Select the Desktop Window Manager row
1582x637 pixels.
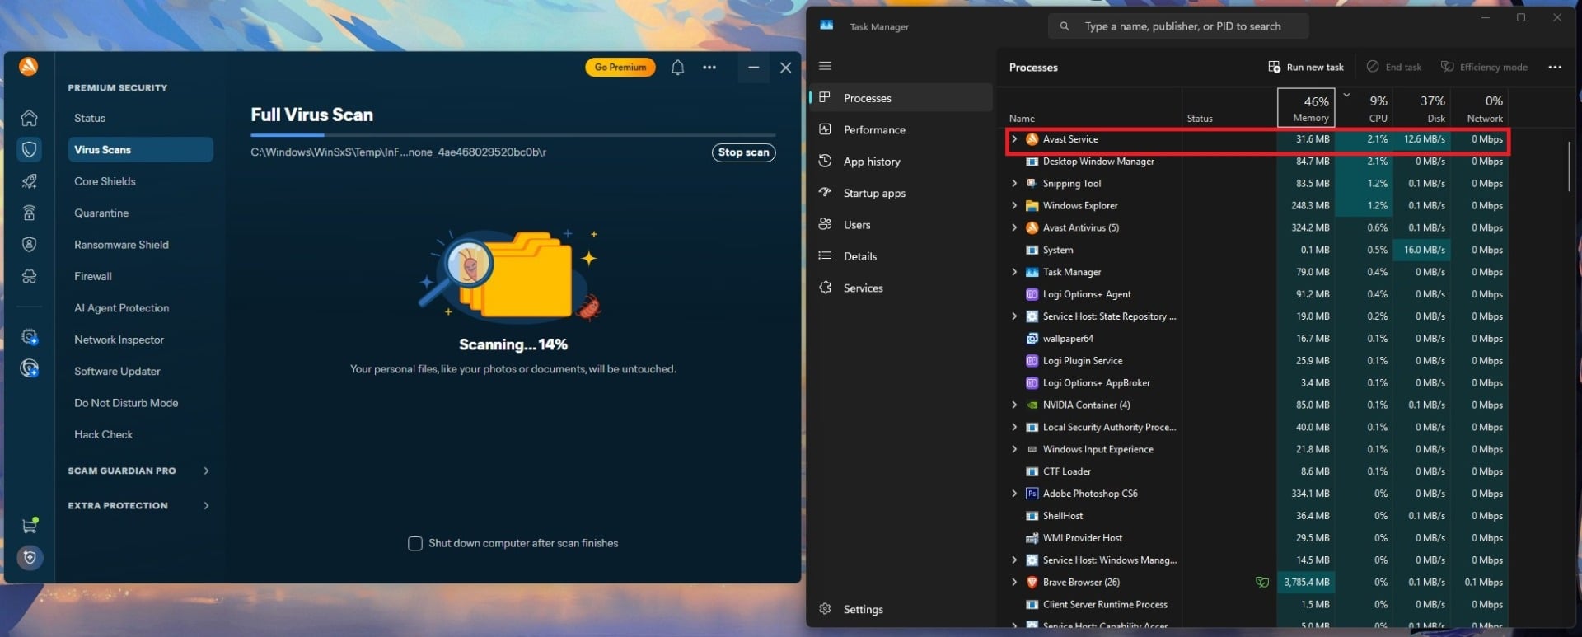coord(1257,162)
